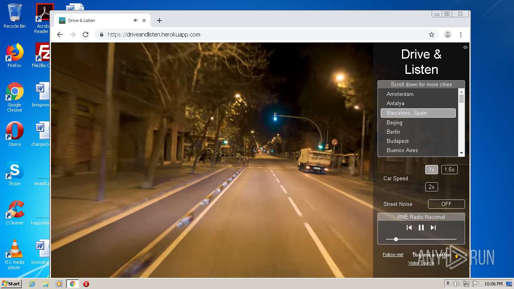Reload the Drive & Listen page
The image size is (514, 289).
click(x=86, y=35)
